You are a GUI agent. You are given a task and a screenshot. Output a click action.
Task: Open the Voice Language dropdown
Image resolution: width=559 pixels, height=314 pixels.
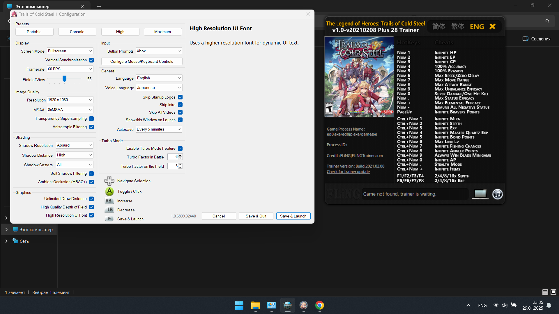tap(159, 88)
